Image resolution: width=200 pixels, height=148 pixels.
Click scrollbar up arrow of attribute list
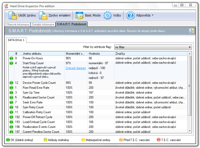[190, 54]
